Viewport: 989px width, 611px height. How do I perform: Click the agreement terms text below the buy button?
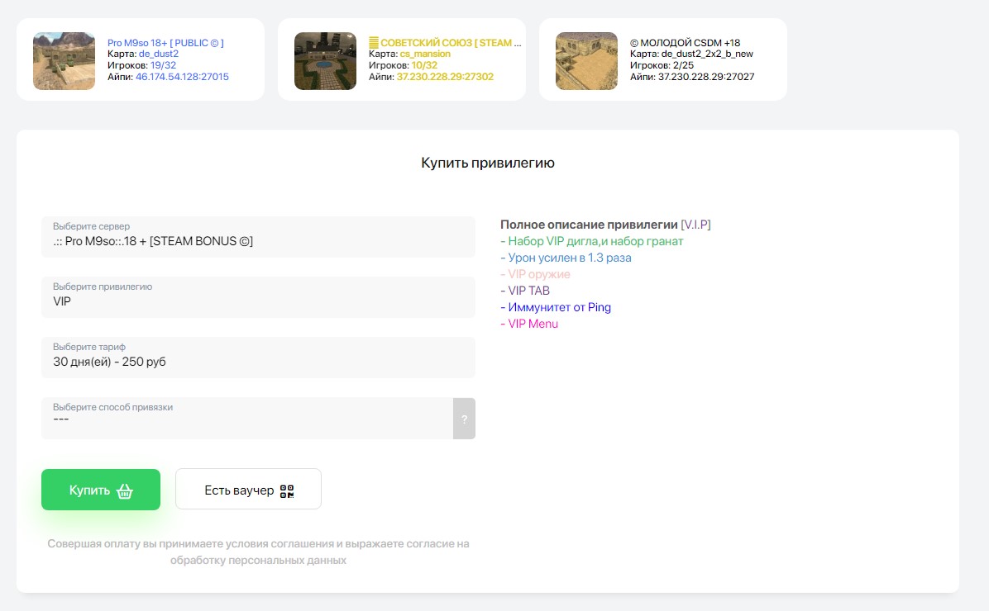tap(258, 552)
